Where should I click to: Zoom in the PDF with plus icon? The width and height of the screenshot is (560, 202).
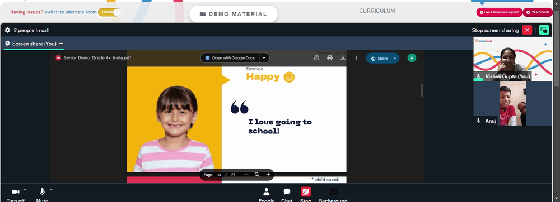pos(268,175)
